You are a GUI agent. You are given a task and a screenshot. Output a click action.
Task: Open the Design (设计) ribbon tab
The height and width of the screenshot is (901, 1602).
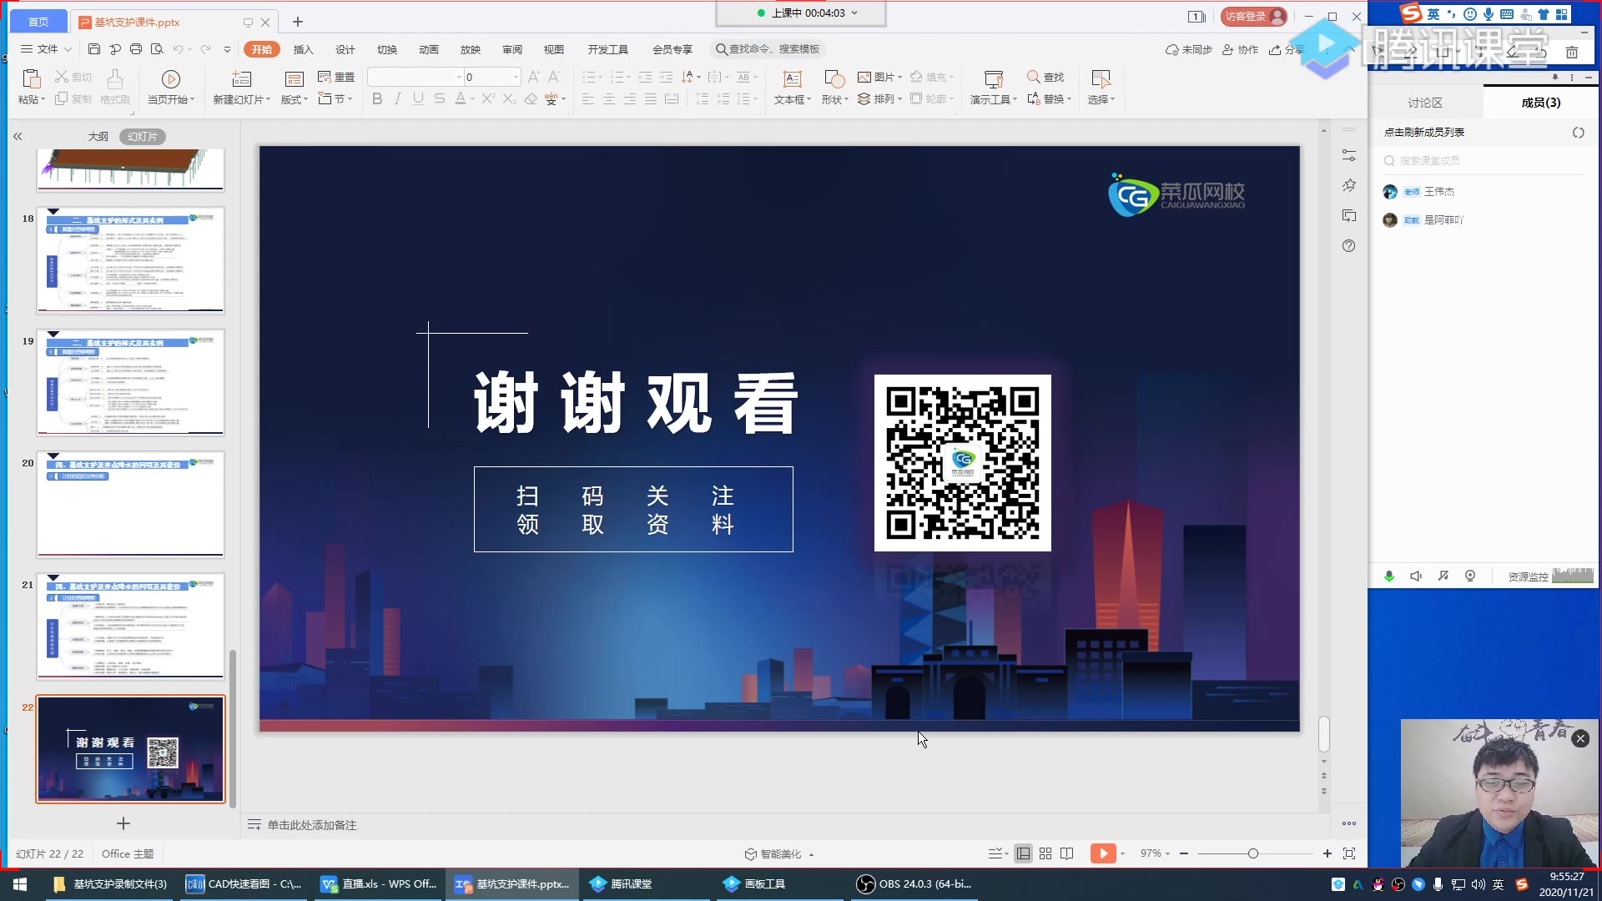coord(345,49)
